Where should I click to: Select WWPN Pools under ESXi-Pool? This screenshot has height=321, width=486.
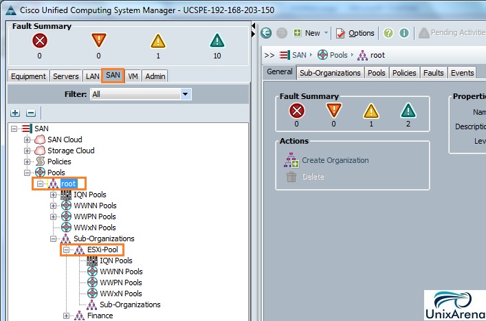point(121,283)
